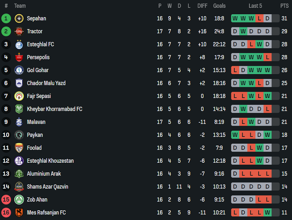The height and width of the screenshot is (220, 292).
Task: Click the Persepolis red crest icon
Action: [19, 57]
